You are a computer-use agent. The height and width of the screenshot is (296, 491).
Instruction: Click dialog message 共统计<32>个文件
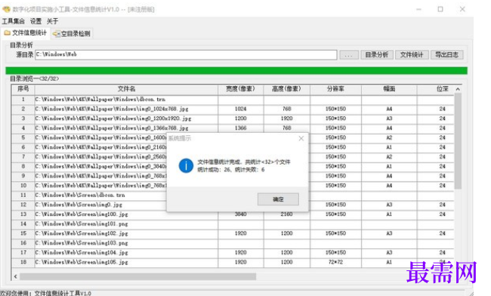267,162
